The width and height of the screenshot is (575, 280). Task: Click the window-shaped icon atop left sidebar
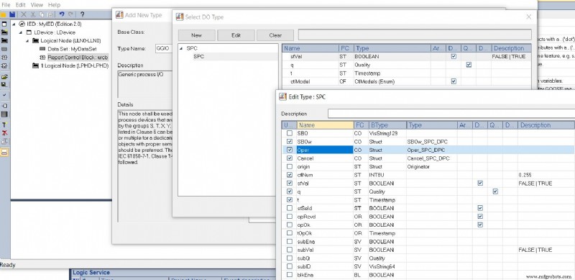[4, 24]
